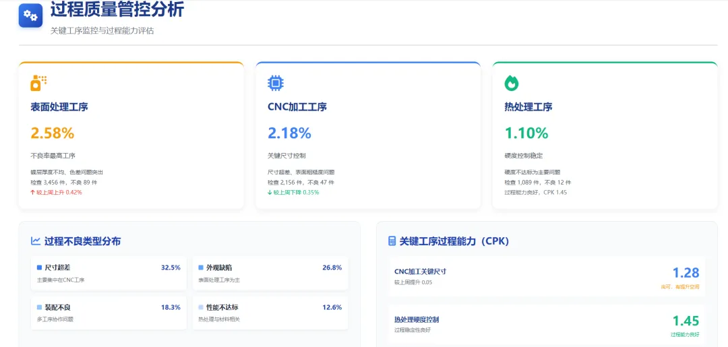The image size is (728, 347).
Task: Click the 过程不良类型分布 section heading
Action: [83, 241]
